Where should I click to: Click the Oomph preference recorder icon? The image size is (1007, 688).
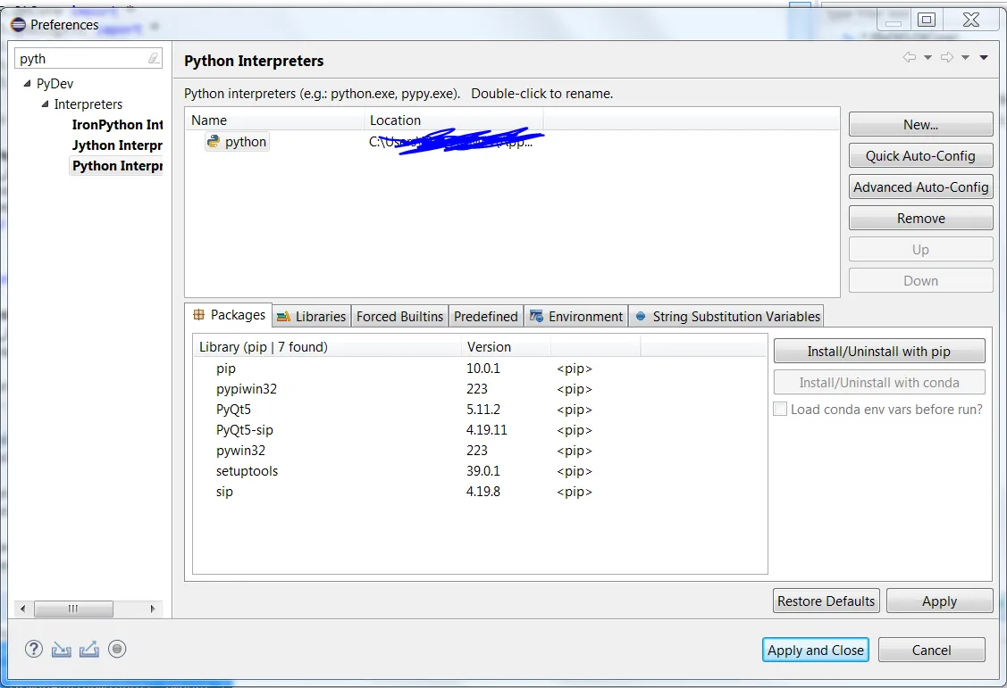point(117,649)
